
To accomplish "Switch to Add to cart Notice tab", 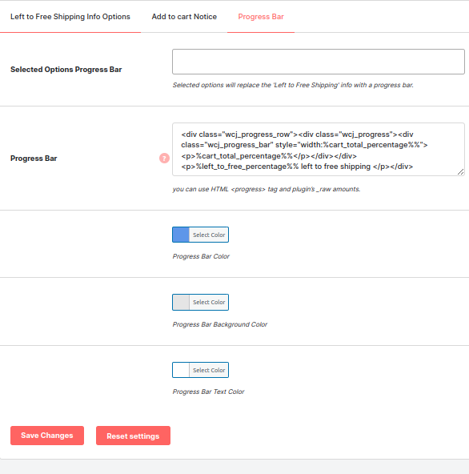I will click(184, 17).
